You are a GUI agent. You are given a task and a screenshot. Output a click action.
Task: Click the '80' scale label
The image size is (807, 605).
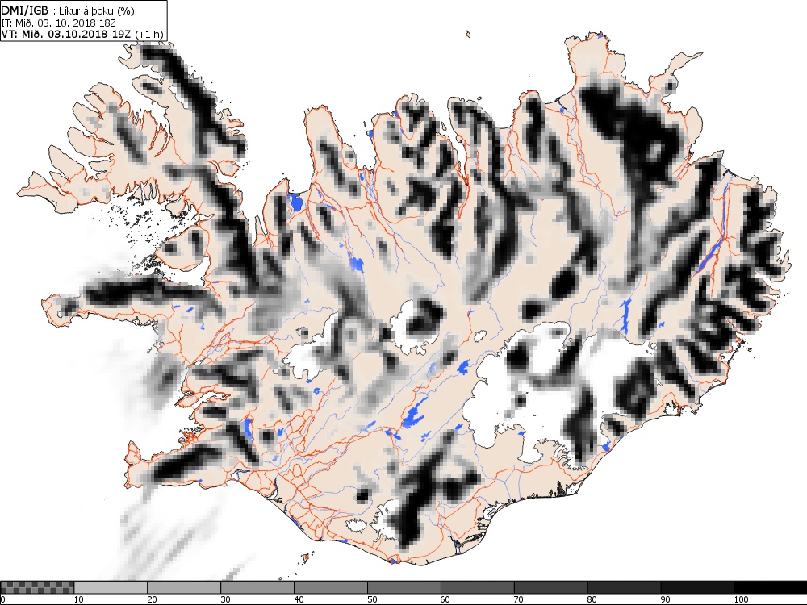tap(592, 599)
